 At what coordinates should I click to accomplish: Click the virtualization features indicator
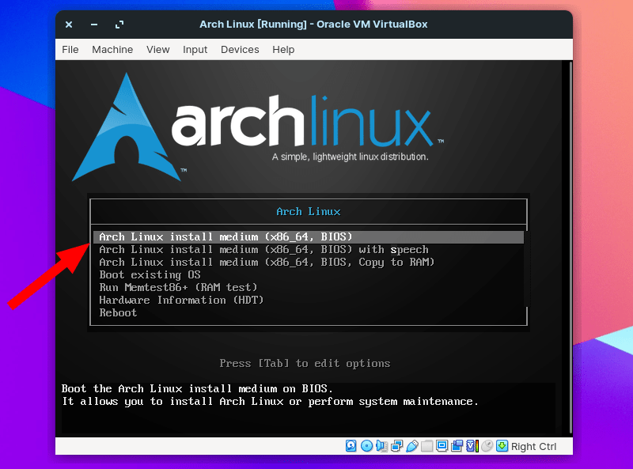tap(471, 446)
